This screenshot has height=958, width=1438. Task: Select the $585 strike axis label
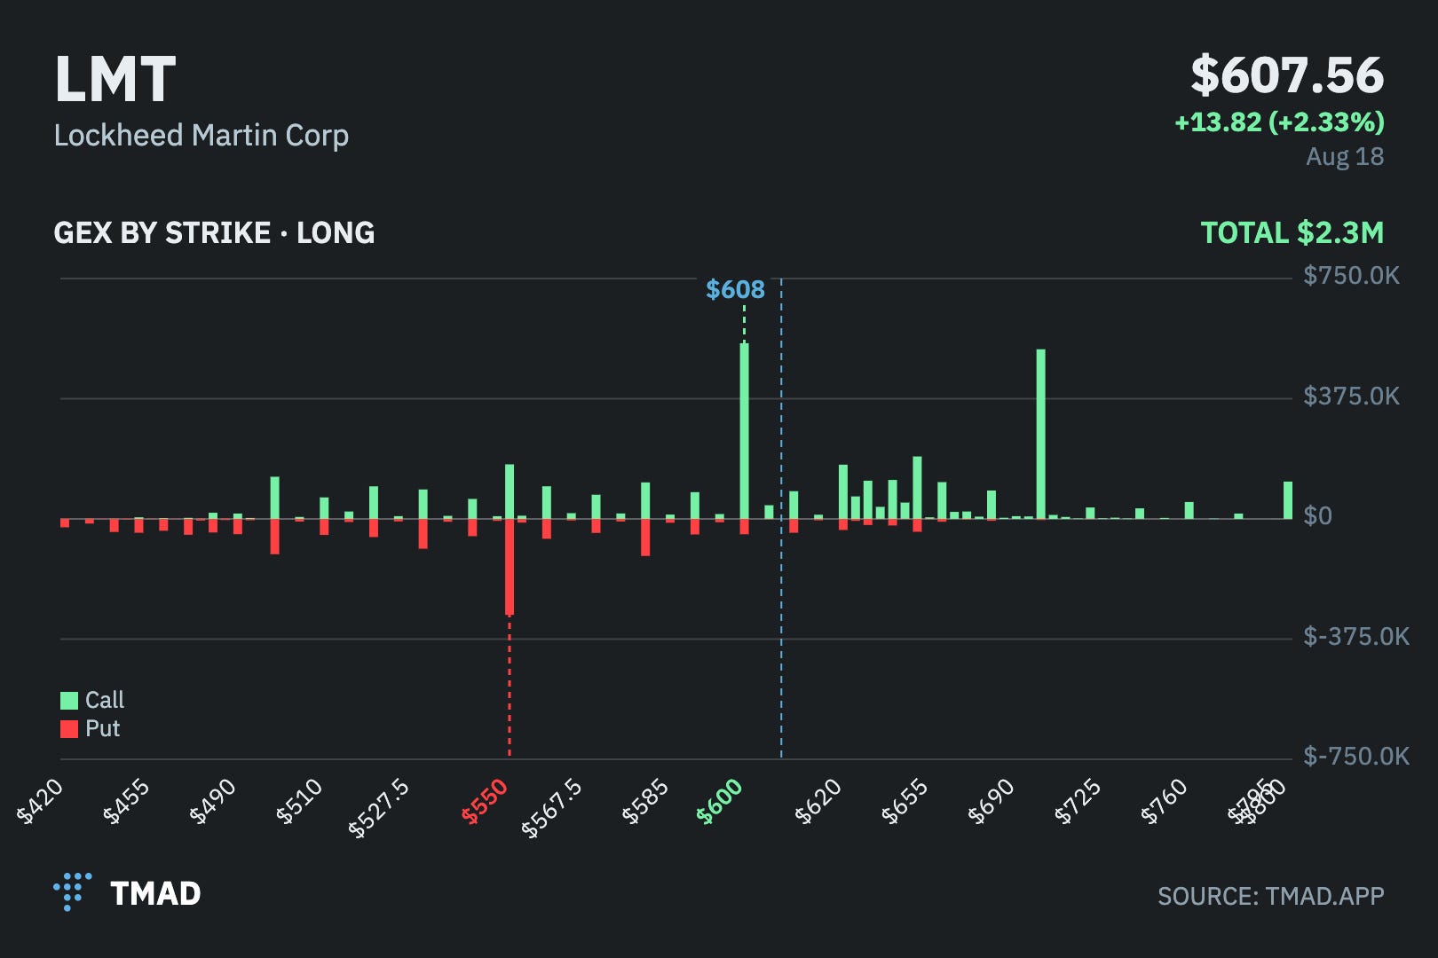[645, 801]
